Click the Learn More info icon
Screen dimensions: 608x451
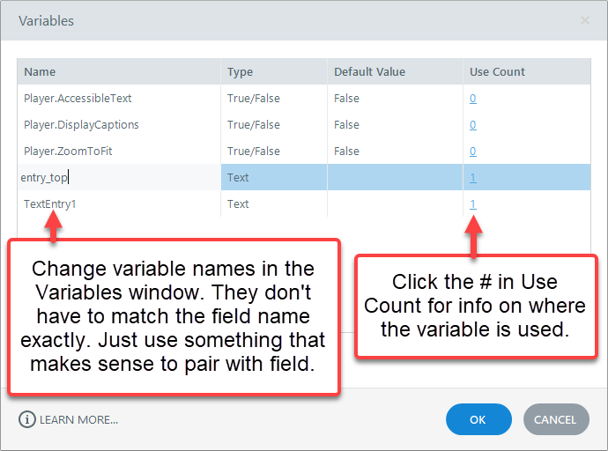click(27, 419)
